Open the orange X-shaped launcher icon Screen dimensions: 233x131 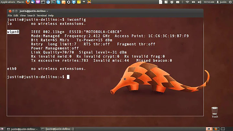coord(89,2)
